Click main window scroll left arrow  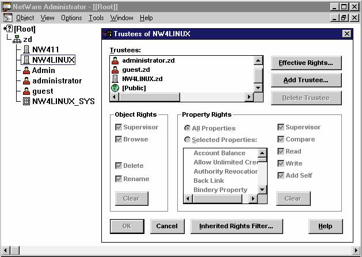tap(6, 250)
